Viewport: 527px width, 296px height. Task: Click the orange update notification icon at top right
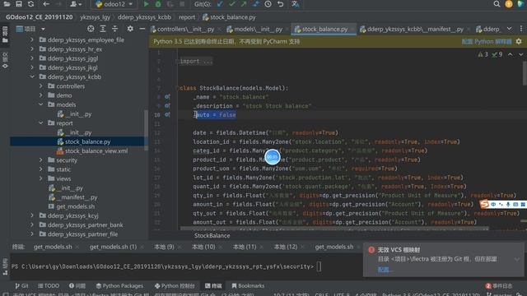pyautogui.click(x=509, y=4)
